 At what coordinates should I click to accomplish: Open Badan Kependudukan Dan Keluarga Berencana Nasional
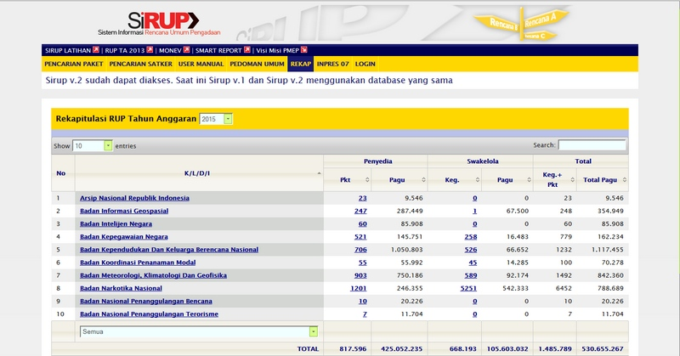coord(169,250)
